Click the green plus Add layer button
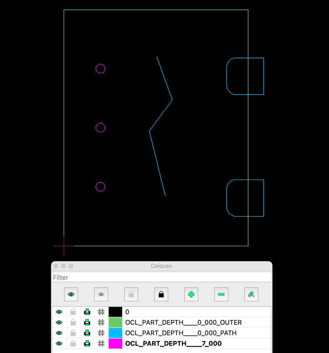Viewport: 329px width, 353px height. pos(191,294)
